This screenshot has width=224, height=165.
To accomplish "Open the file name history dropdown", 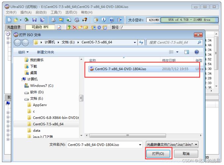I will pos(140,145).
